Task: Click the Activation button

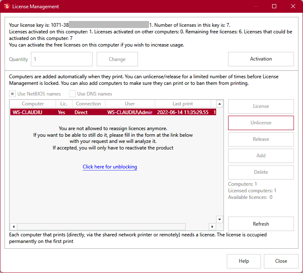Action: point(261,59)
